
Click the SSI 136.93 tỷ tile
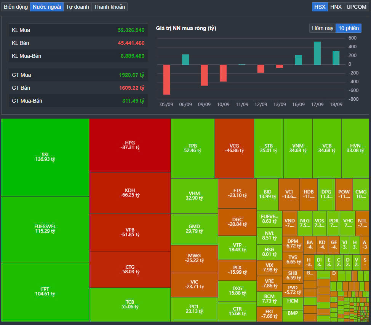45,157
